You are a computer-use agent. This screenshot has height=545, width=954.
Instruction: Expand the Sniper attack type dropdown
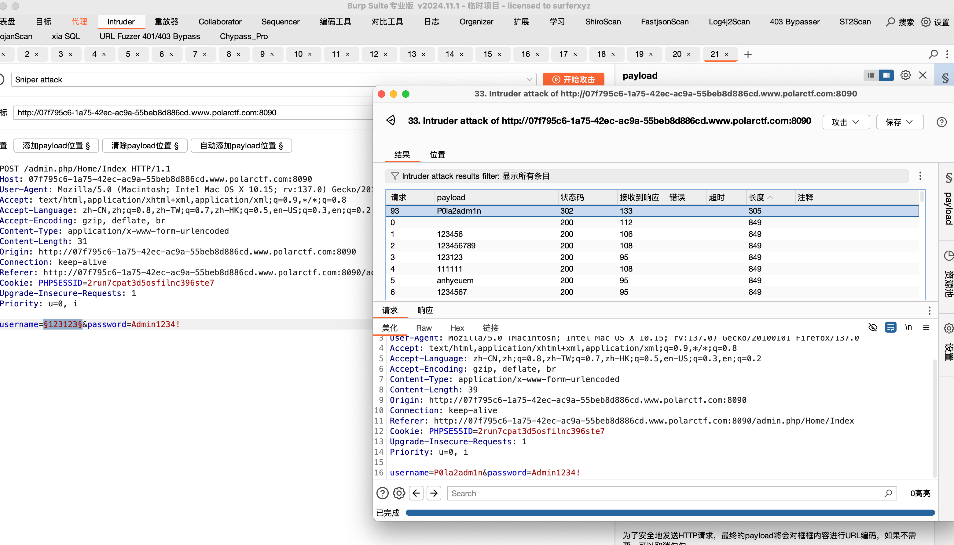tap(529, 80)
